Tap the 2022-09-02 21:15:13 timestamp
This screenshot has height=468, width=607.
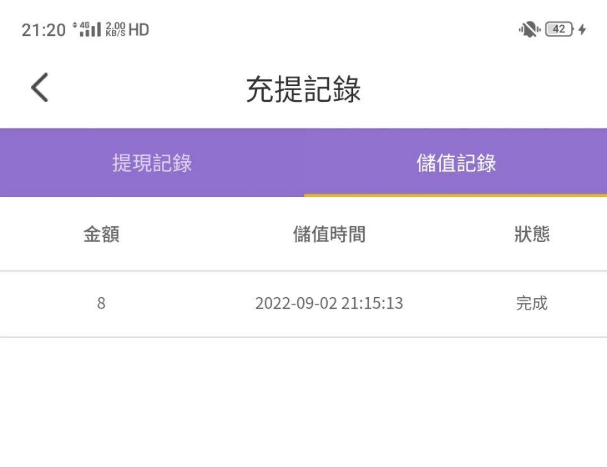(x=329, y=304)
